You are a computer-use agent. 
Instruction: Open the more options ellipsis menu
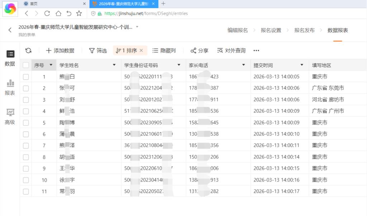point(256,50)
